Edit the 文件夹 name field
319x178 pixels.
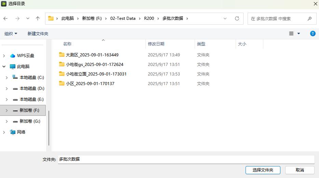pyautogui.click(x=186, y=159)
